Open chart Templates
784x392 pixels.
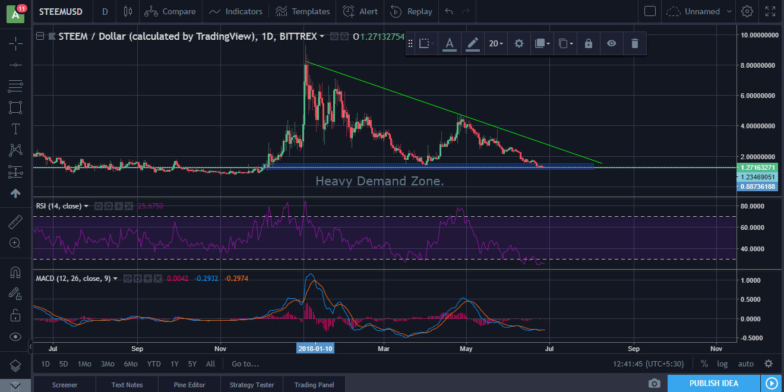(303, 11)
